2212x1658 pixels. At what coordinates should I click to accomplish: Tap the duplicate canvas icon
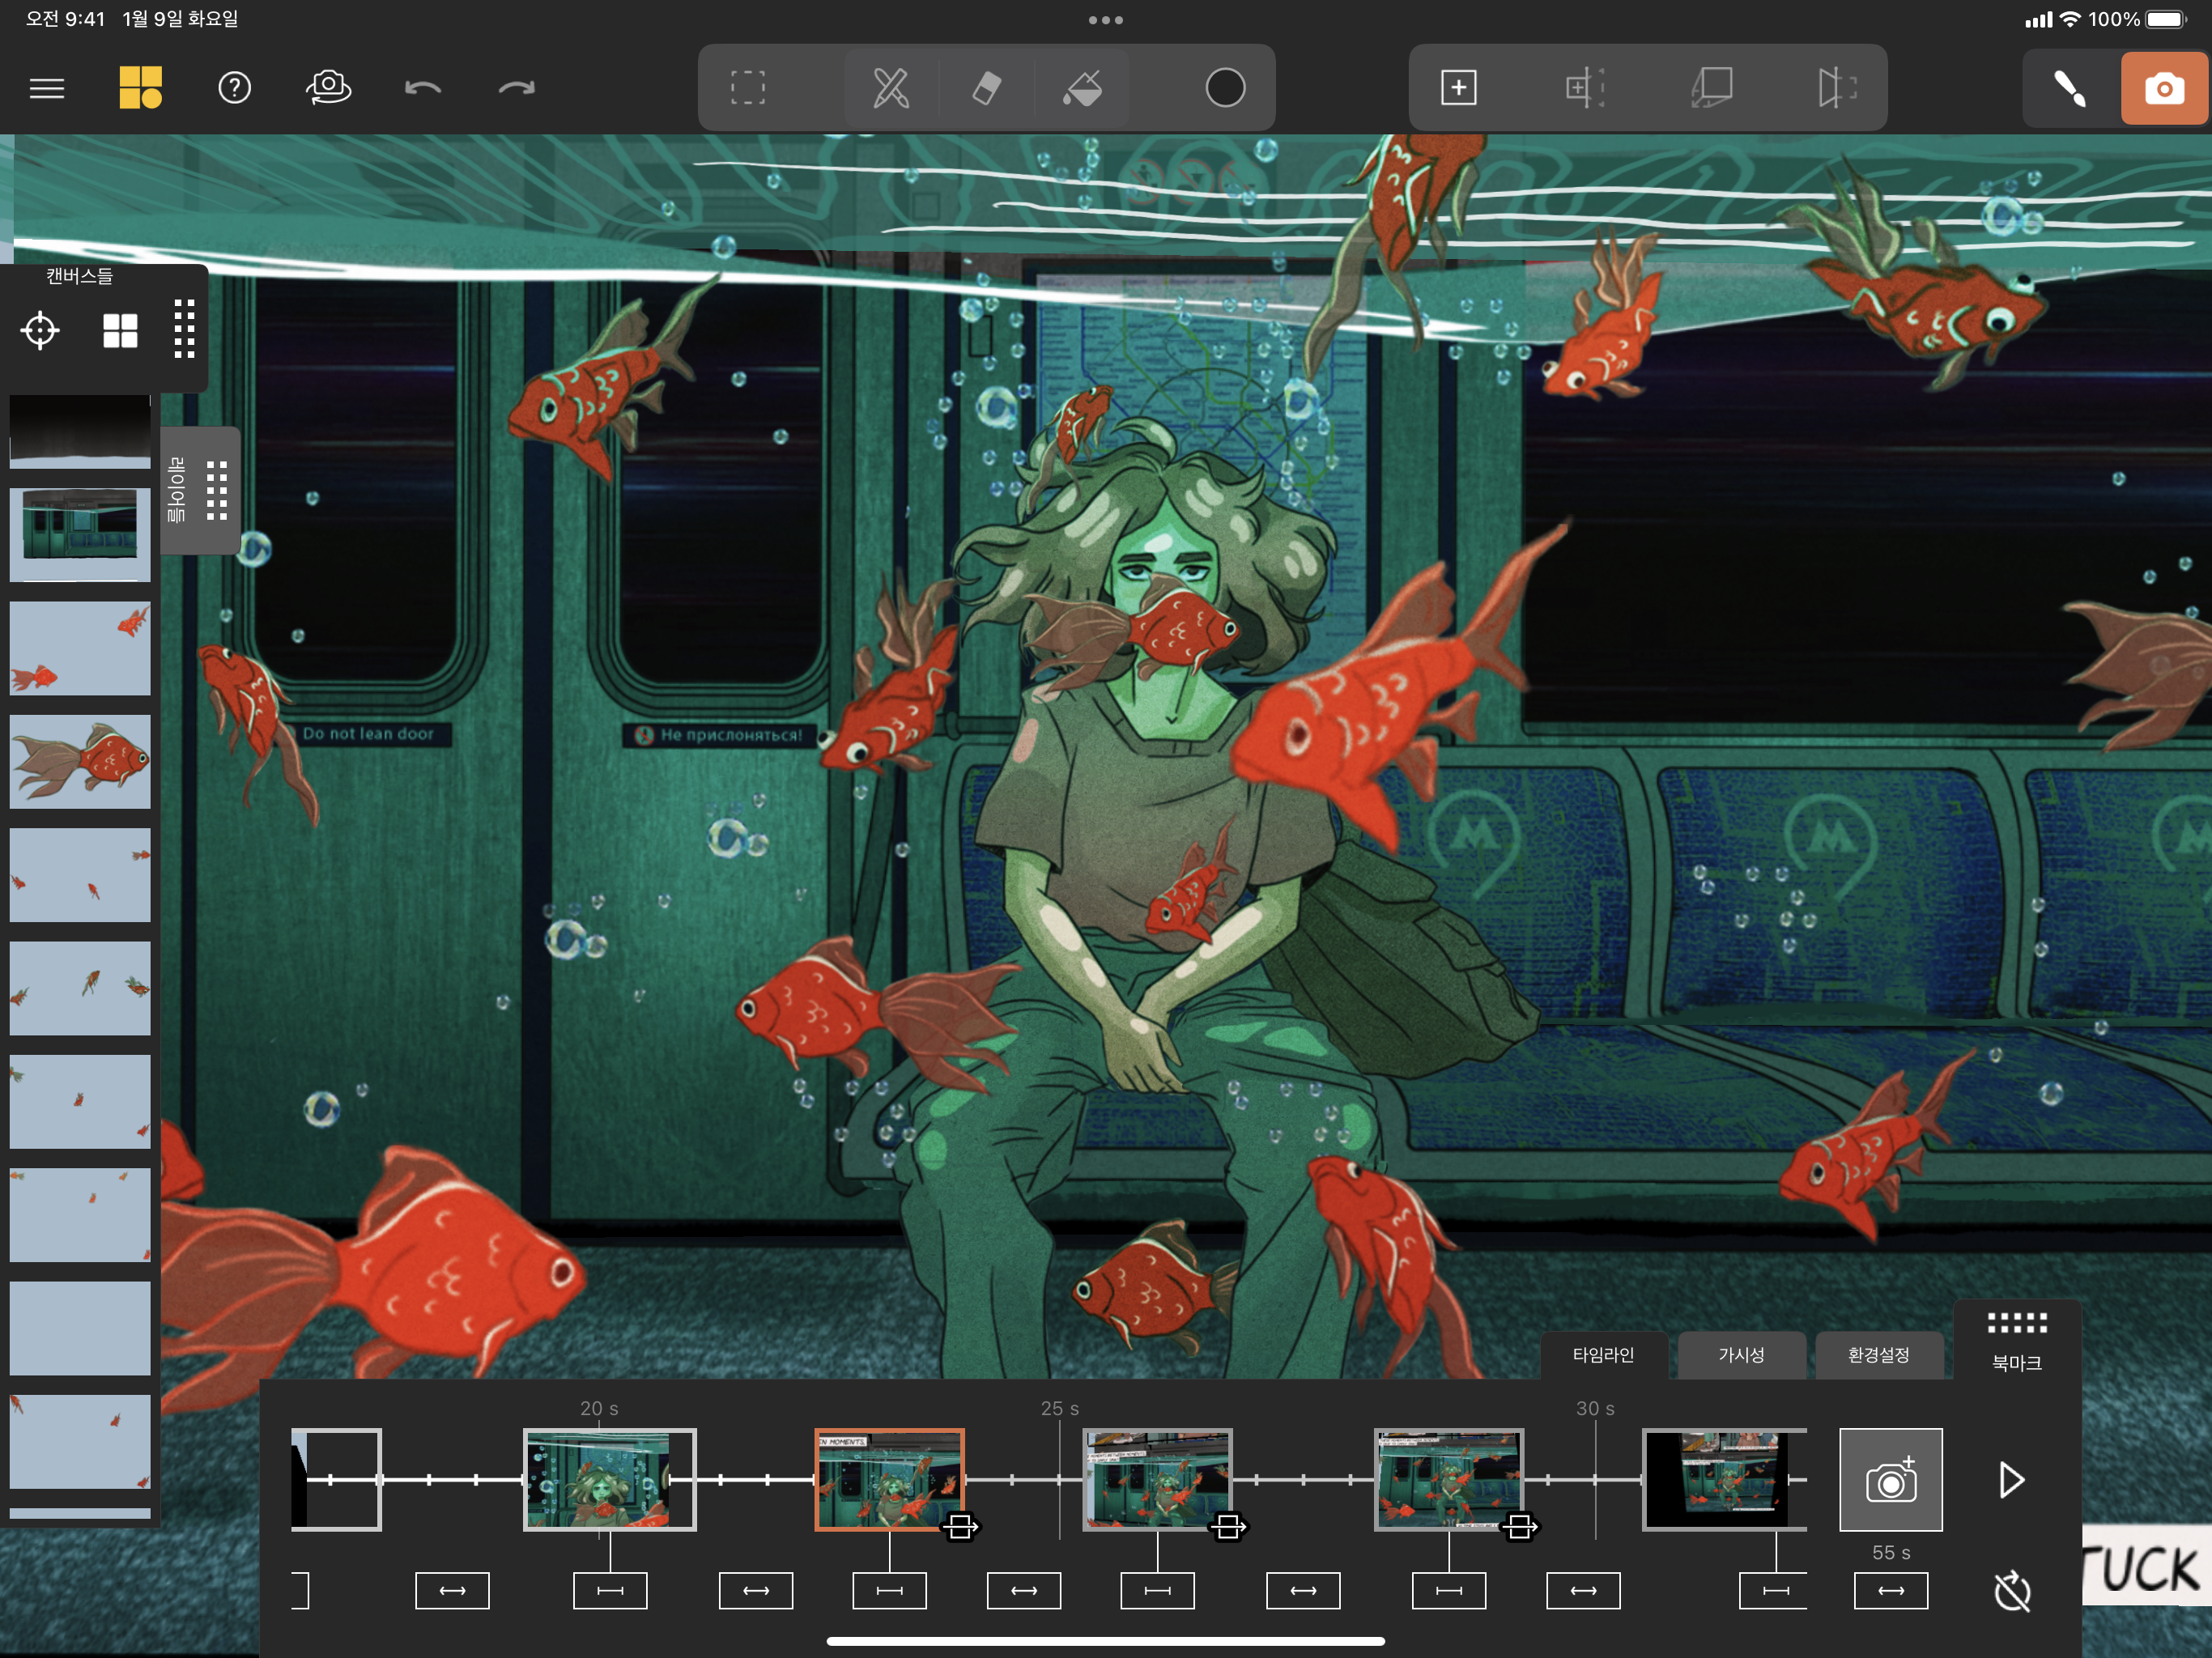1712,88
